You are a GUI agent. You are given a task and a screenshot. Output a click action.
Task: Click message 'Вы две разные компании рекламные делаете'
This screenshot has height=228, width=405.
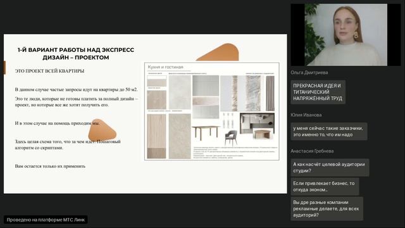point(327,208)
